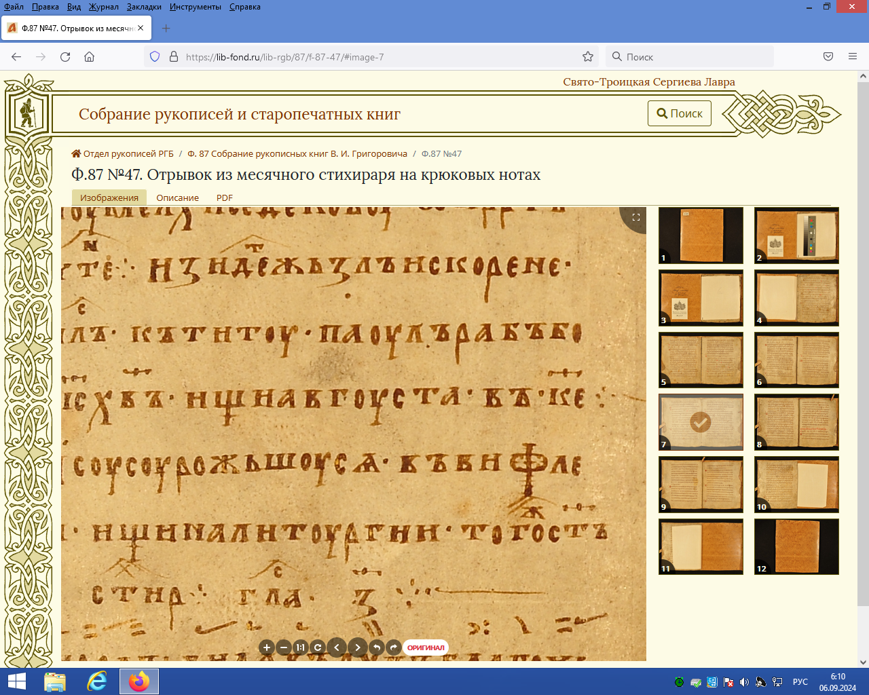
Task: Switch to the Описание tab
Action: click(177, 198)
